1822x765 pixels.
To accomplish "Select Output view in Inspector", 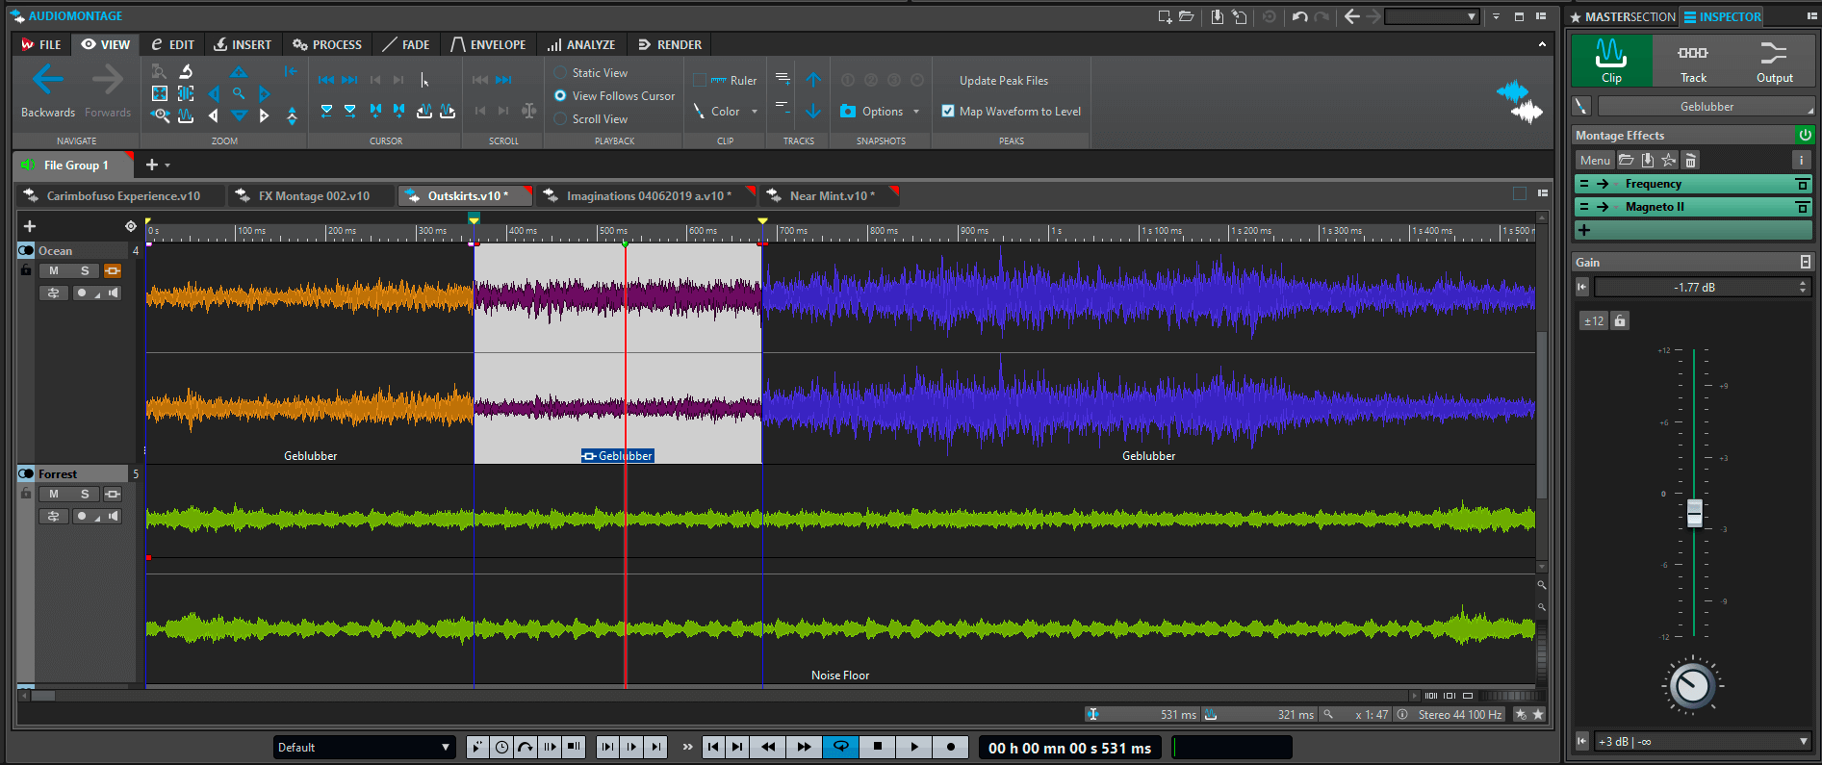I will [1774, 62].
